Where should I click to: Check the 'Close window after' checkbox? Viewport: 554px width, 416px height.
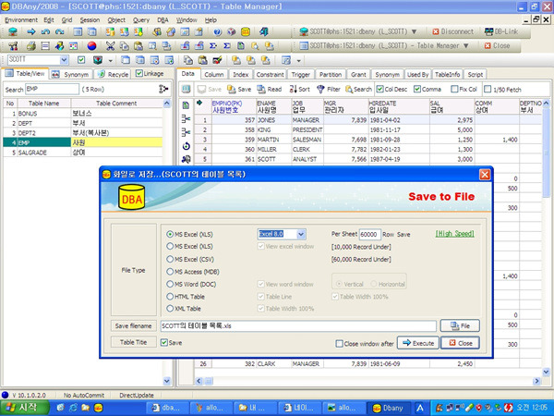339,344
